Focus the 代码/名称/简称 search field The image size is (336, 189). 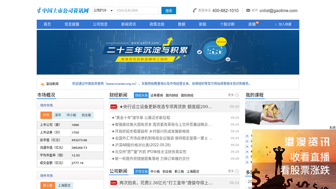click(x=138, y=10)
